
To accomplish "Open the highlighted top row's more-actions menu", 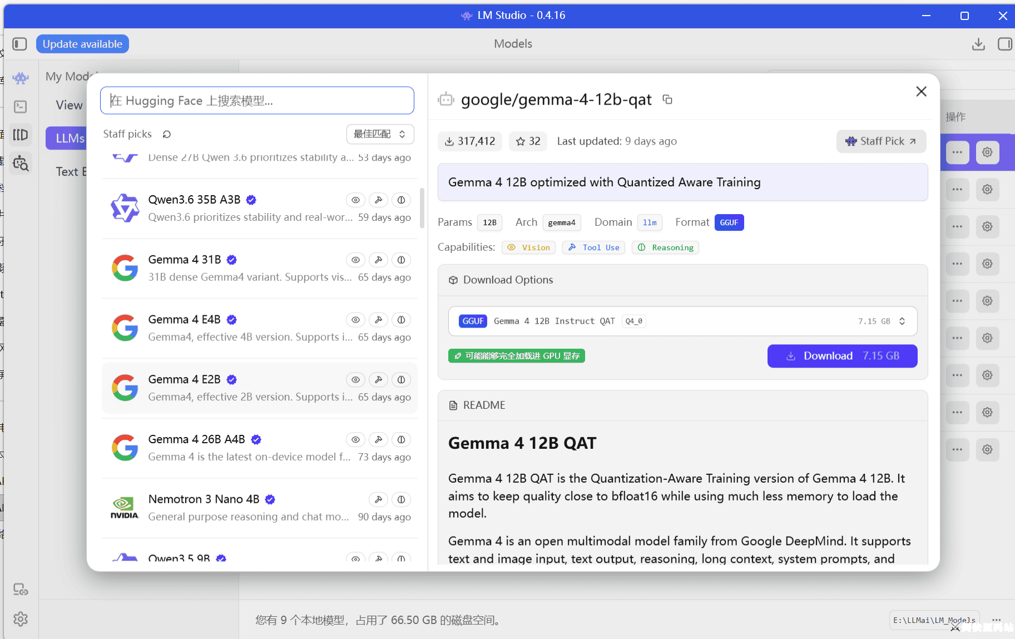I will [x=957, y=152].
